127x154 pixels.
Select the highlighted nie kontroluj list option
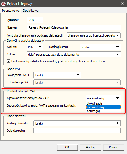pyautogui.click(x=104, y=107)
